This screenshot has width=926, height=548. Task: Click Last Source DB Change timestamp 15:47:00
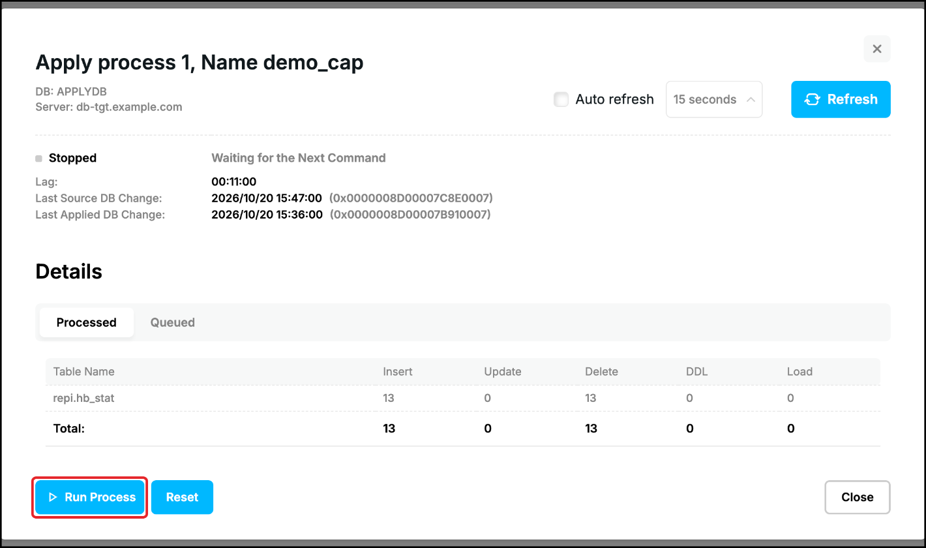point(267,198)
